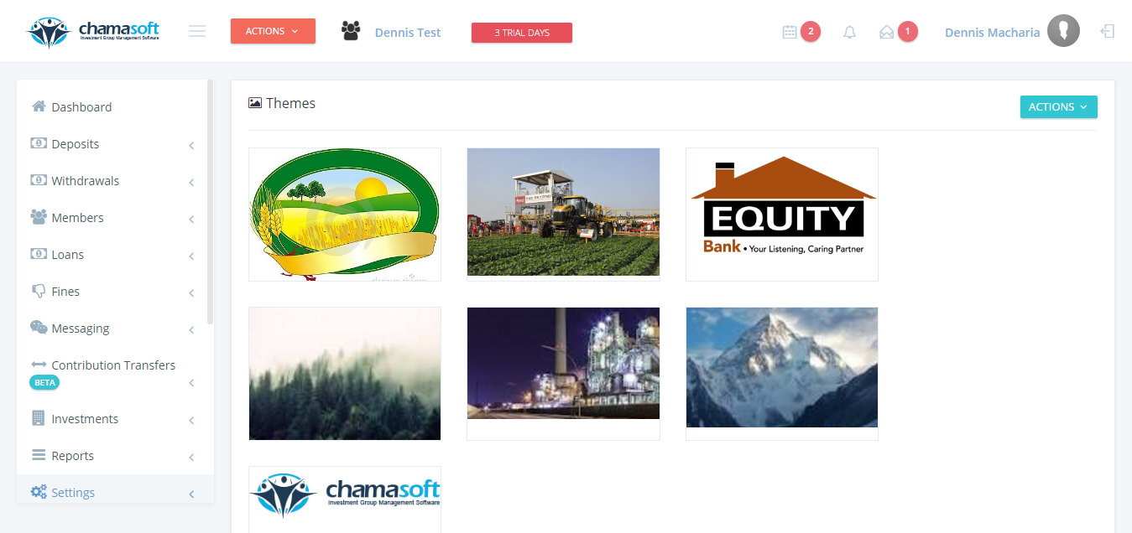Click the user avatar picture
Image resolution: width=1132 pixels, height=533 pixels.
tap(1063, 31)
